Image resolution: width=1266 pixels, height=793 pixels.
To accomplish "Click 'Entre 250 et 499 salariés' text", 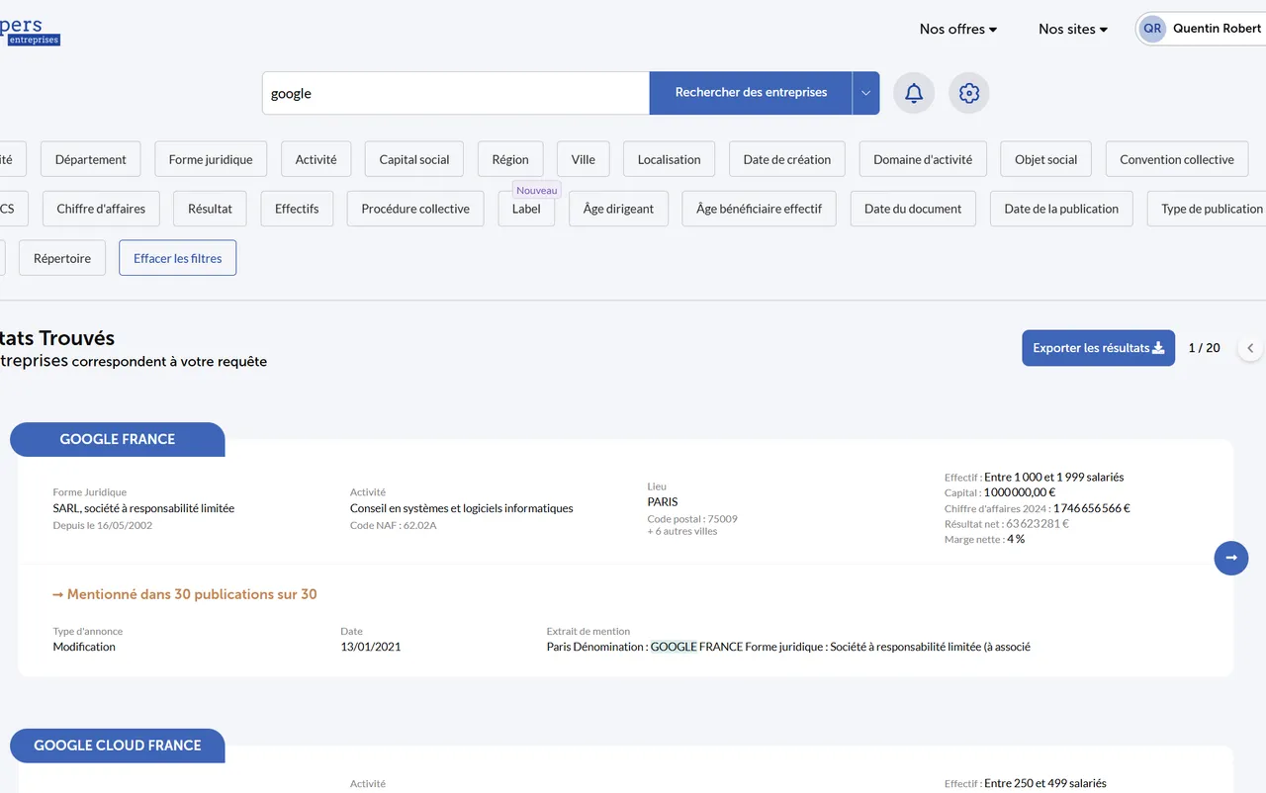I will tap(1045, 783).
